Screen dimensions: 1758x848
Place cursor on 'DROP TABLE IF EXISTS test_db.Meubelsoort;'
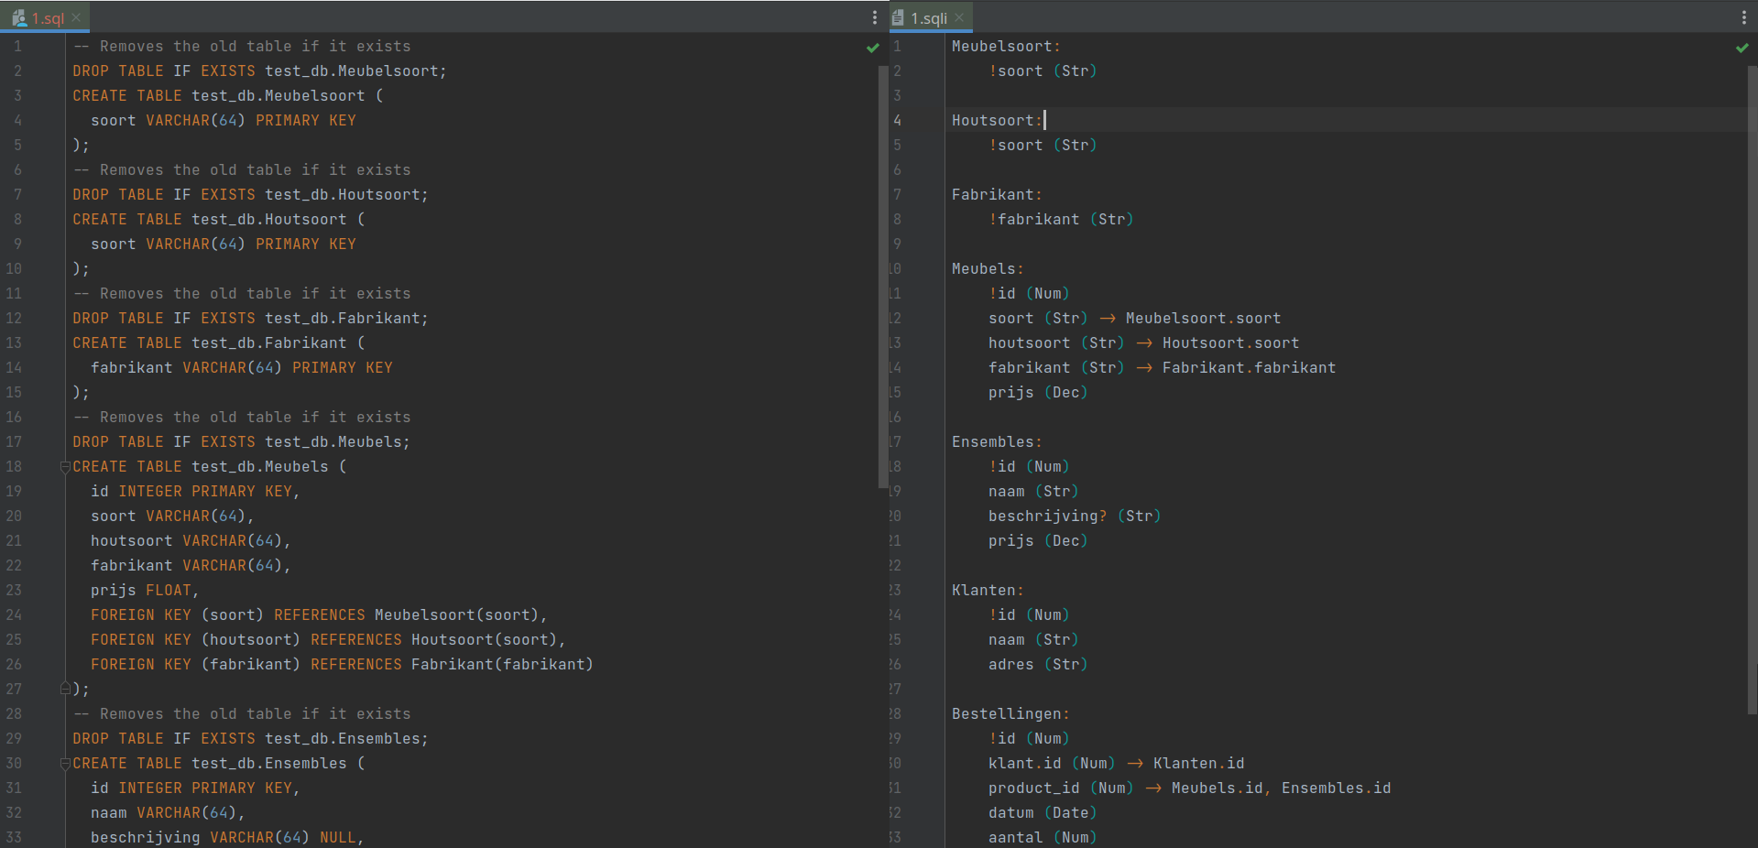pyautogui.click(x=259, y=71)
